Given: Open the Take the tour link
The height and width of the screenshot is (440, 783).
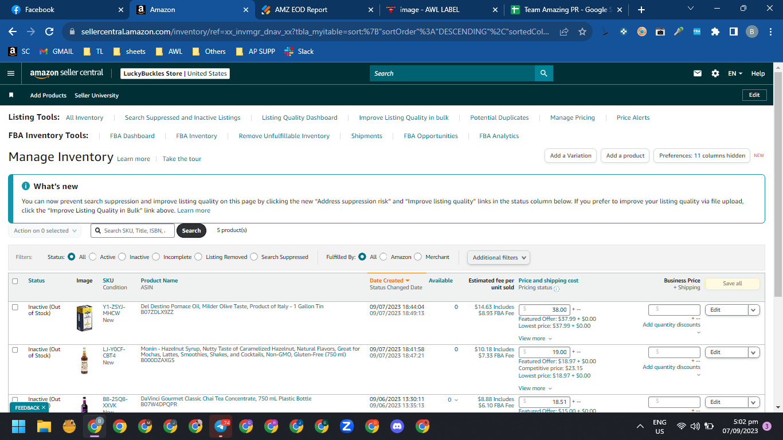Looking at the screenshot, I should [x=182, y=159].
